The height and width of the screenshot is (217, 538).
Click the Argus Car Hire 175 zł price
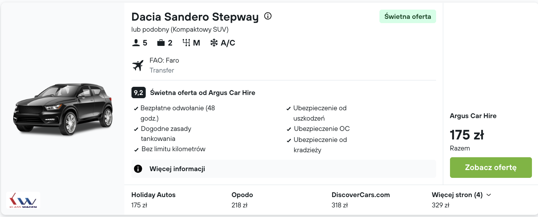pos(467,135)
